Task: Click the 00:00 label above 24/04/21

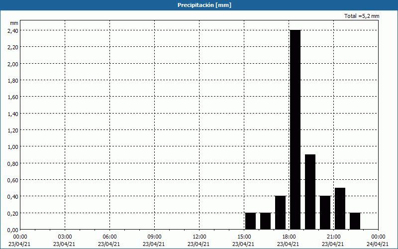Action: 378,237
